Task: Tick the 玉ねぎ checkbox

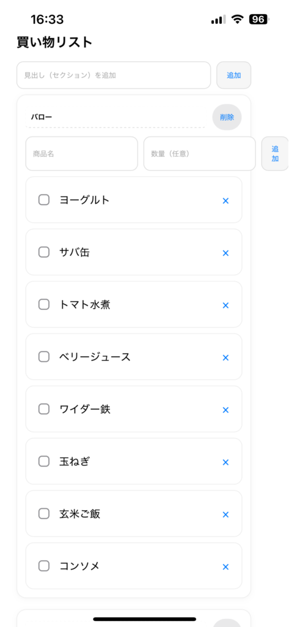Action: coord(44,461)
